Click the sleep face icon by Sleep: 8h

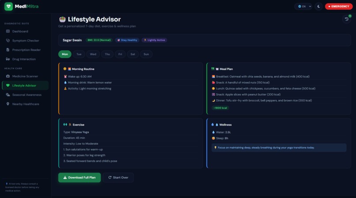(x=213, y=138)
